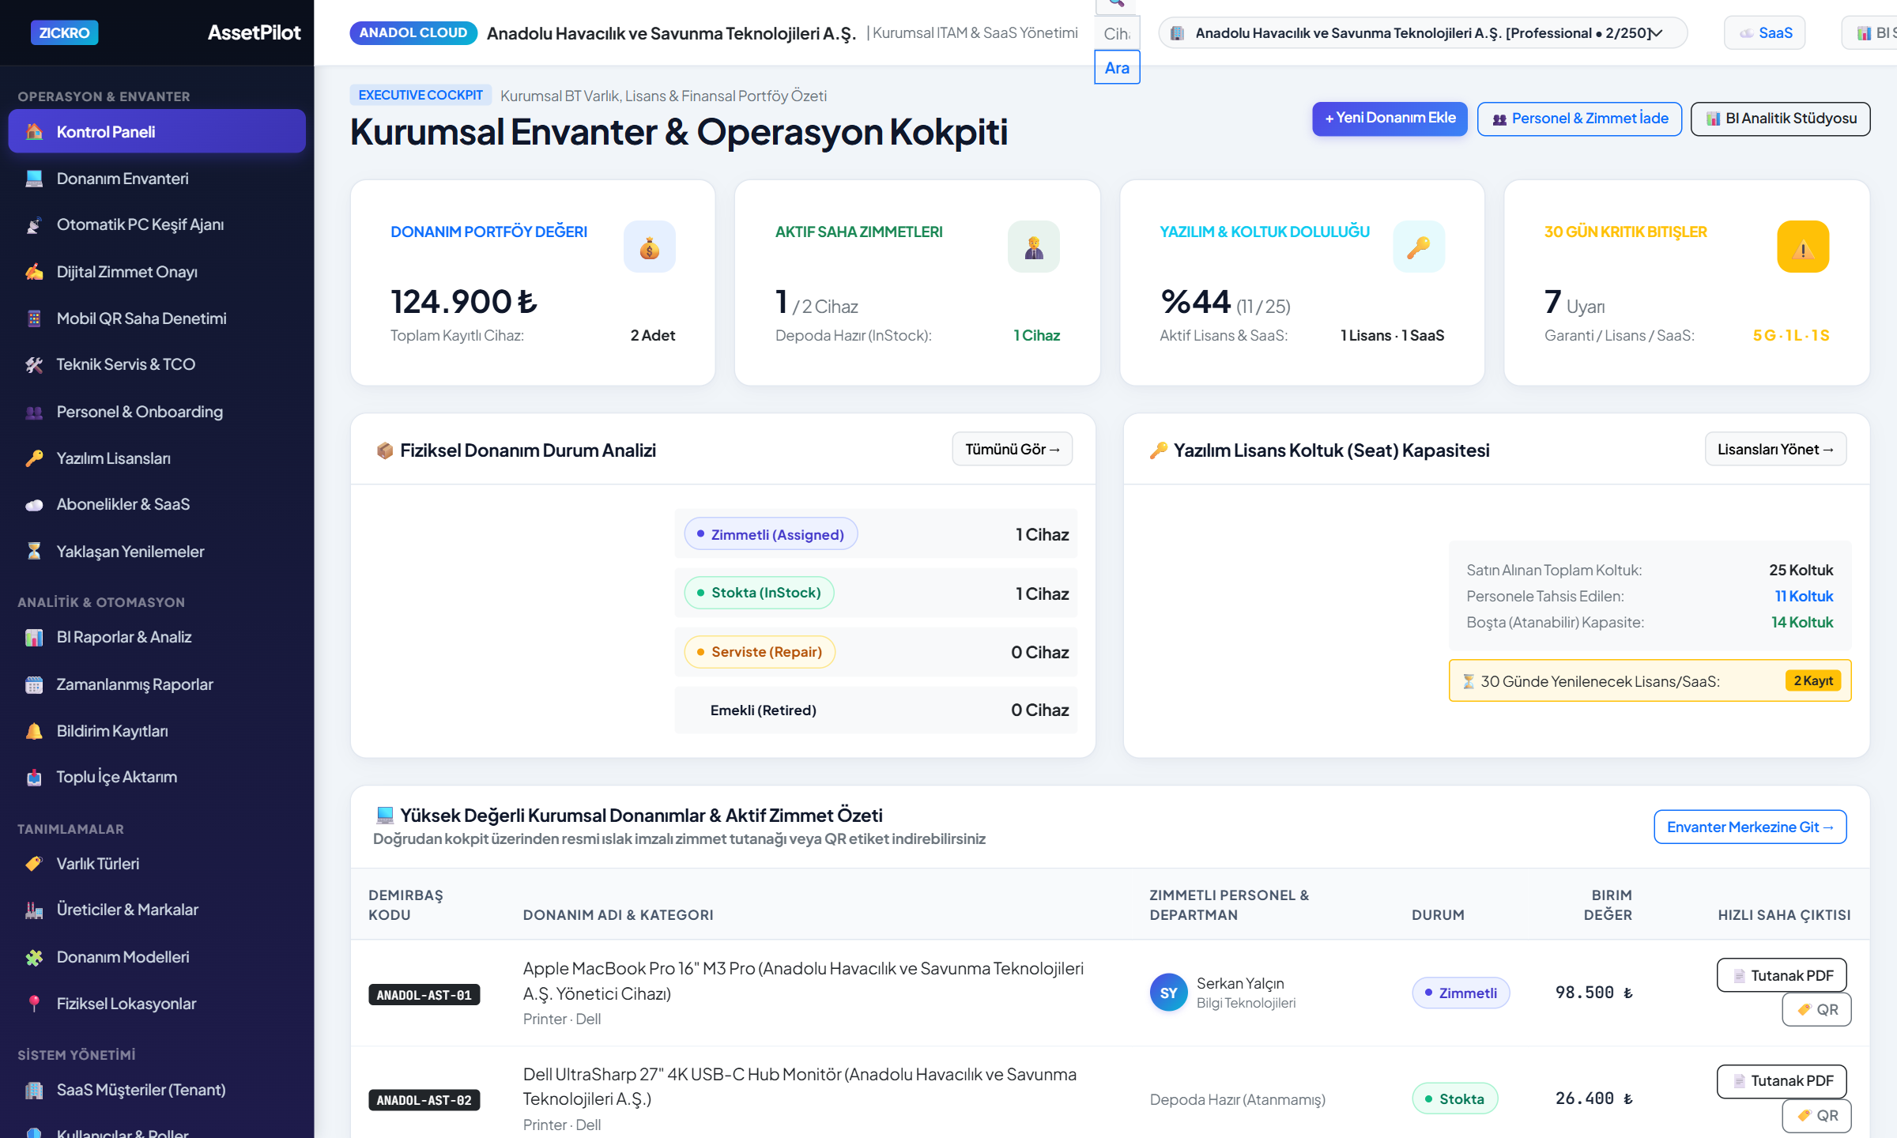
Task: Download Tutanak PDF for ANADOL-AST-01
Action: tap(1782, 975)
